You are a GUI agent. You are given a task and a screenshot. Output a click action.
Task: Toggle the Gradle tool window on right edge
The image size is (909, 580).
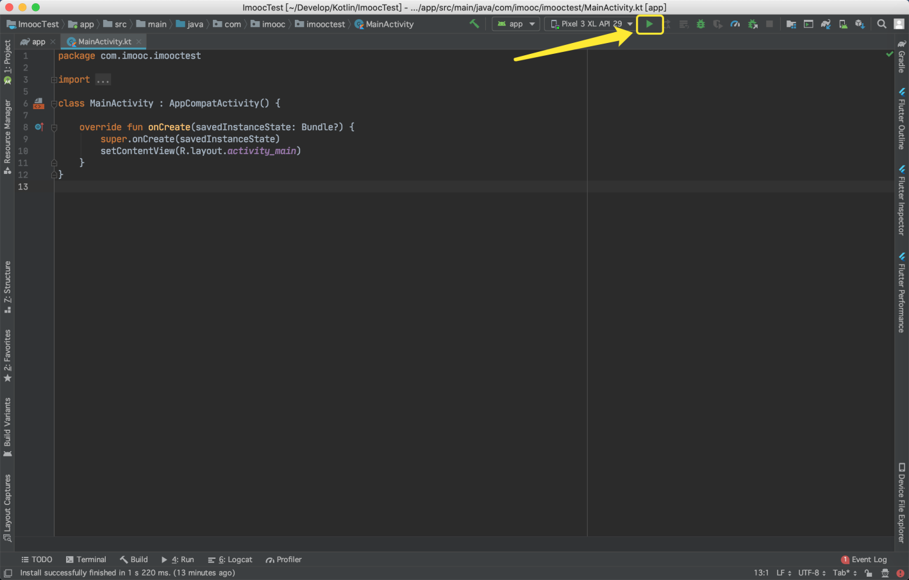click(x=901, y=56)
